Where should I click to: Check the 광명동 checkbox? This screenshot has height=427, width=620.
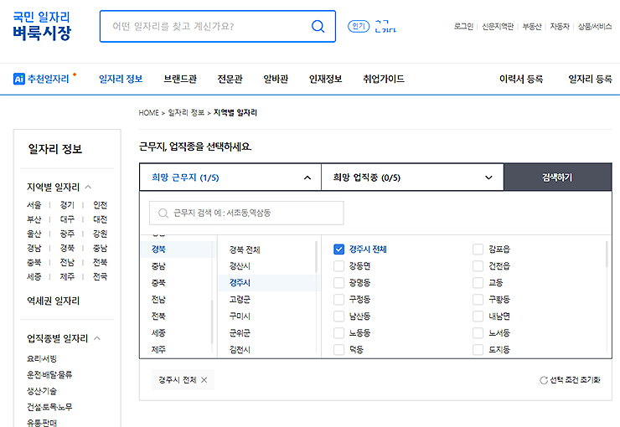click(338, 283)
